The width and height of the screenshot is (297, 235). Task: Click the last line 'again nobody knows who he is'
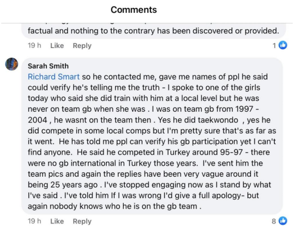[x=115, y=206]
